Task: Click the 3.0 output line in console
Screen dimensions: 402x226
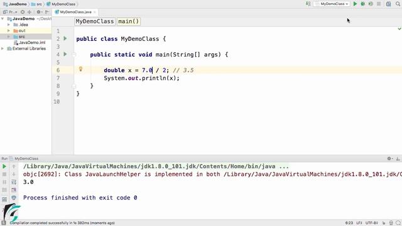Action: (28, 182)
